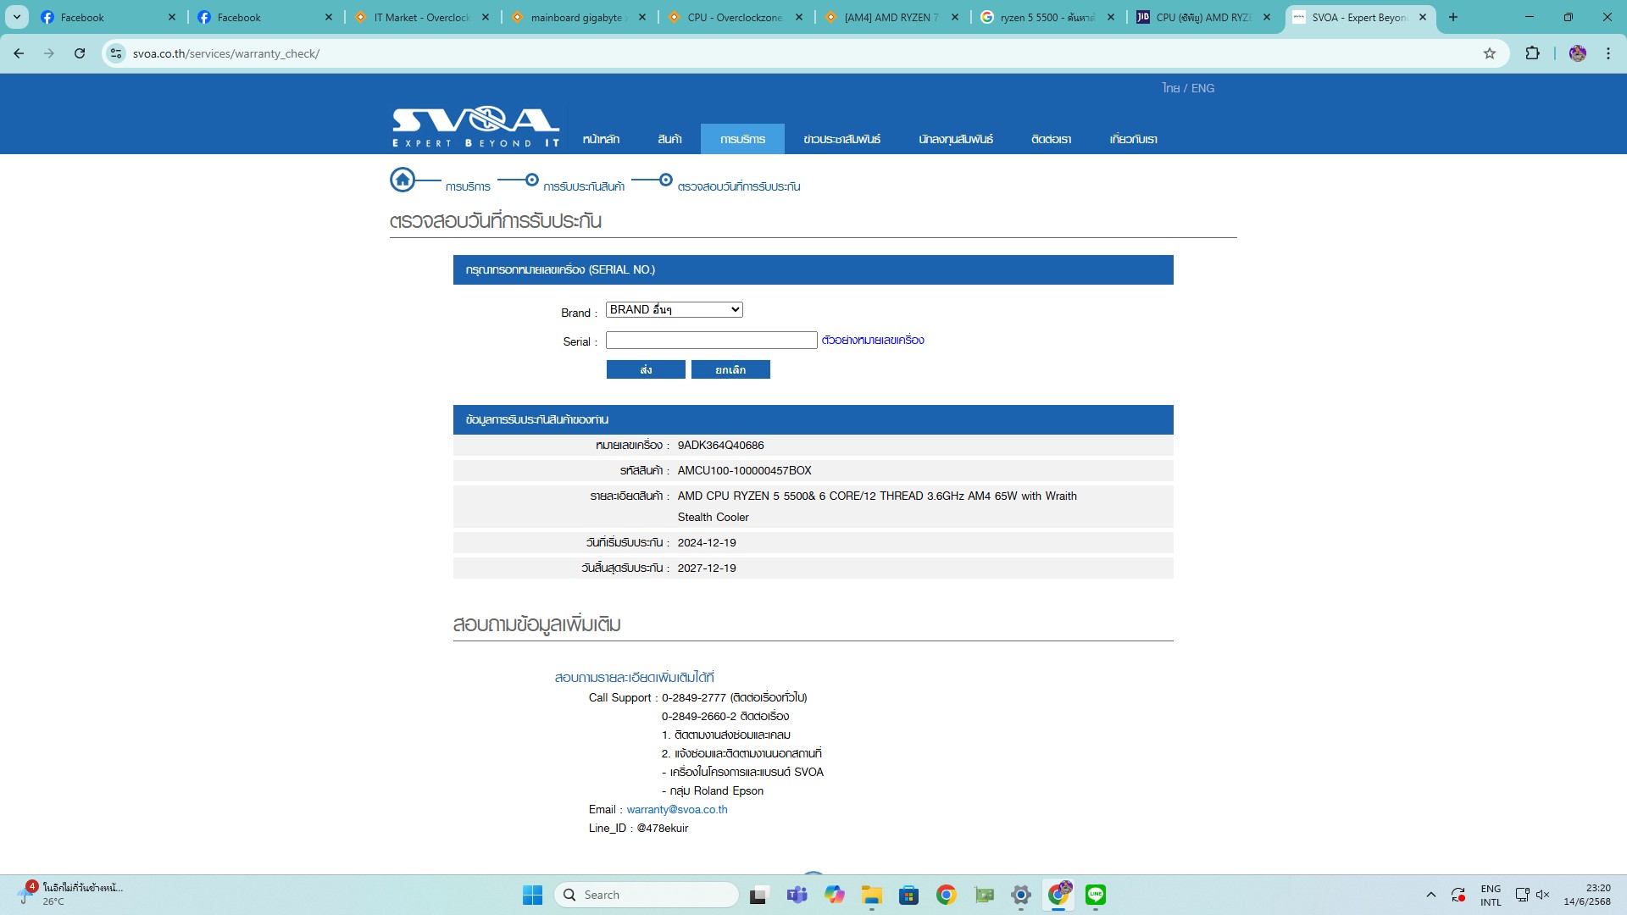Viewport: 1627px width, 915px height.
Task: Open the Microsoft Store taskbar icon
Action: 908,895
